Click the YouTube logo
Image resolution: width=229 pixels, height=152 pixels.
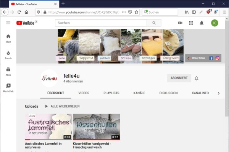[x=26, y=23]
